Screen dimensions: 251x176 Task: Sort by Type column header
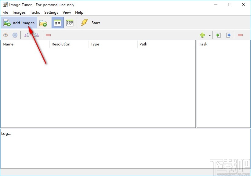113,44
